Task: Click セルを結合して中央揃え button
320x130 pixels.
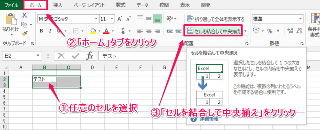Action: (x=213, y=31)
